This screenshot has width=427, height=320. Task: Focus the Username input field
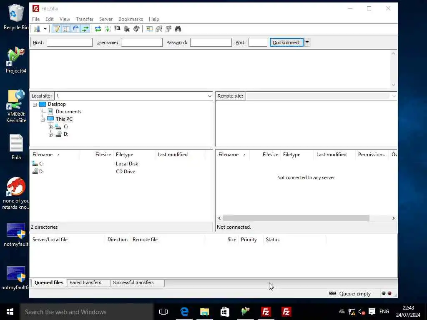(x=142, y=42)
